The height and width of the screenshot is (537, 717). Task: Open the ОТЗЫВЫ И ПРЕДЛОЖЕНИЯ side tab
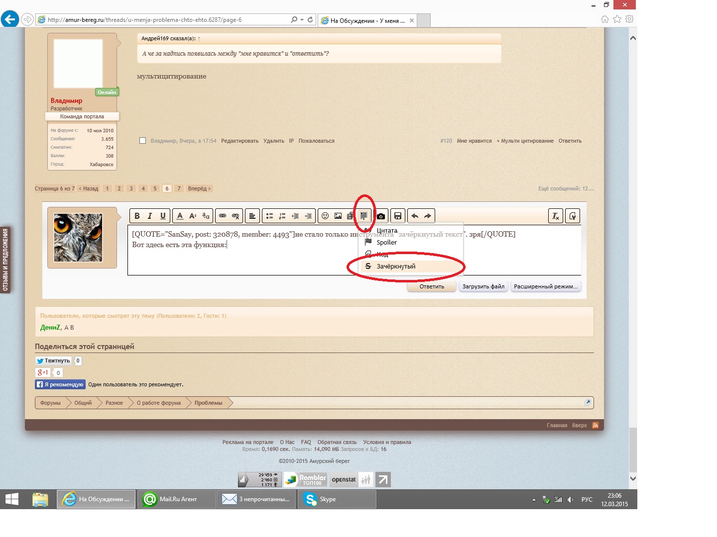5,260
